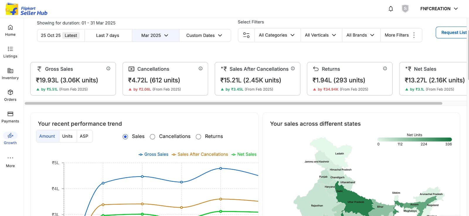Image resolution: width=469 pixels, height=216 pixels.
Task: Click the filter sliders icon
Action: click(246, 35)
